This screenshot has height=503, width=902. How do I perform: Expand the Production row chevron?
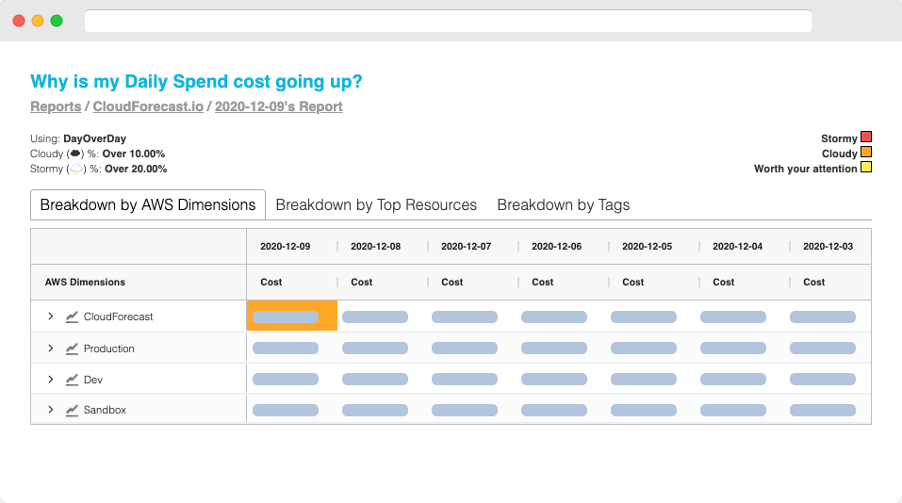(51, 349)
